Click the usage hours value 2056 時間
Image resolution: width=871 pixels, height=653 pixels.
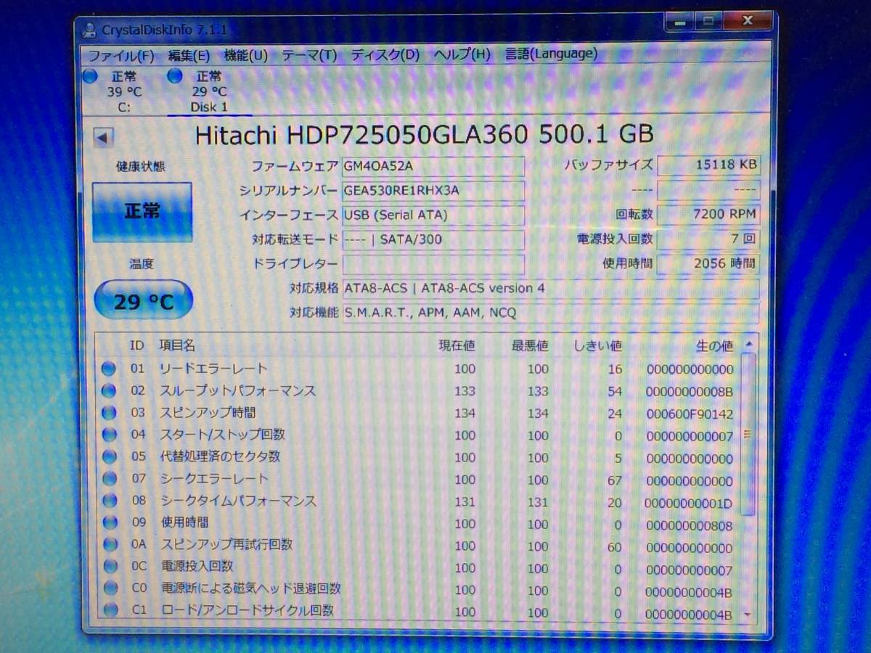tap(708, 263)
